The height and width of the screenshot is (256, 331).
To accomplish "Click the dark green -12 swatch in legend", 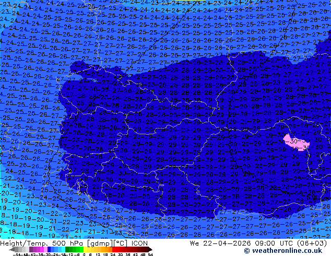I will (67, 249).
